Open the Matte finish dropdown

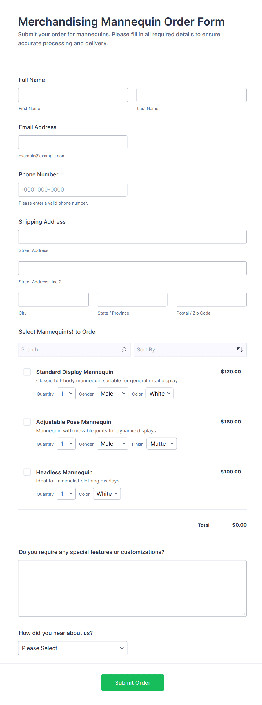(x=161, y=443)
